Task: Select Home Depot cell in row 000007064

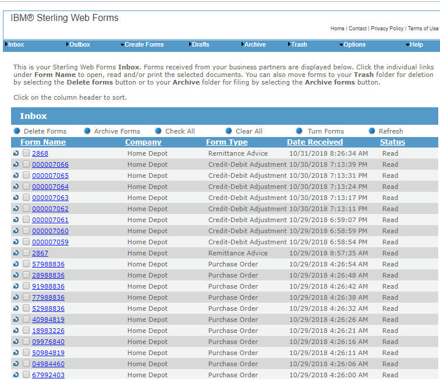Action: point(147,187)
